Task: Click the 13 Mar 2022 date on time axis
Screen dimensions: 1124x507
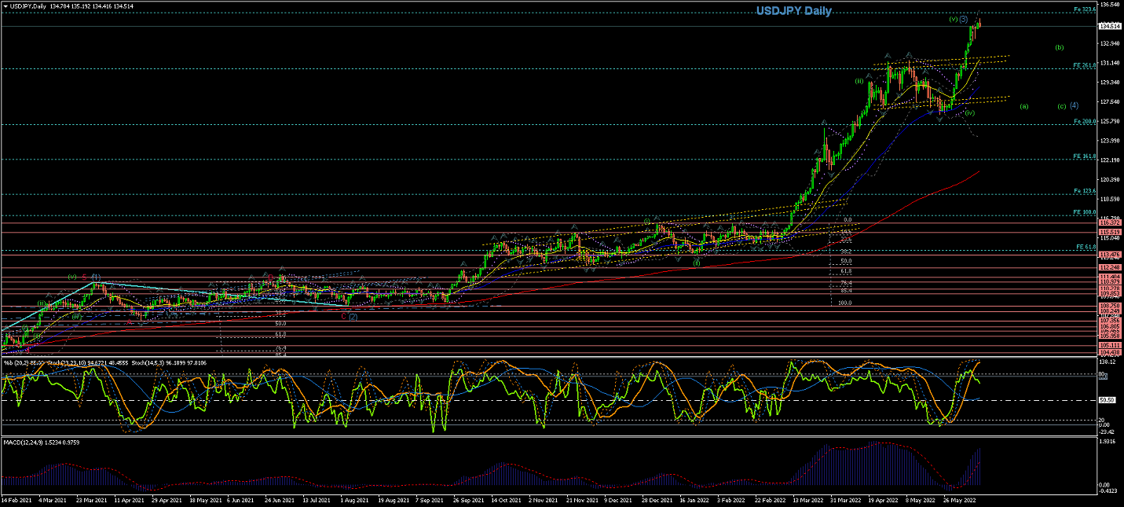Action: (x=807, y=500)
